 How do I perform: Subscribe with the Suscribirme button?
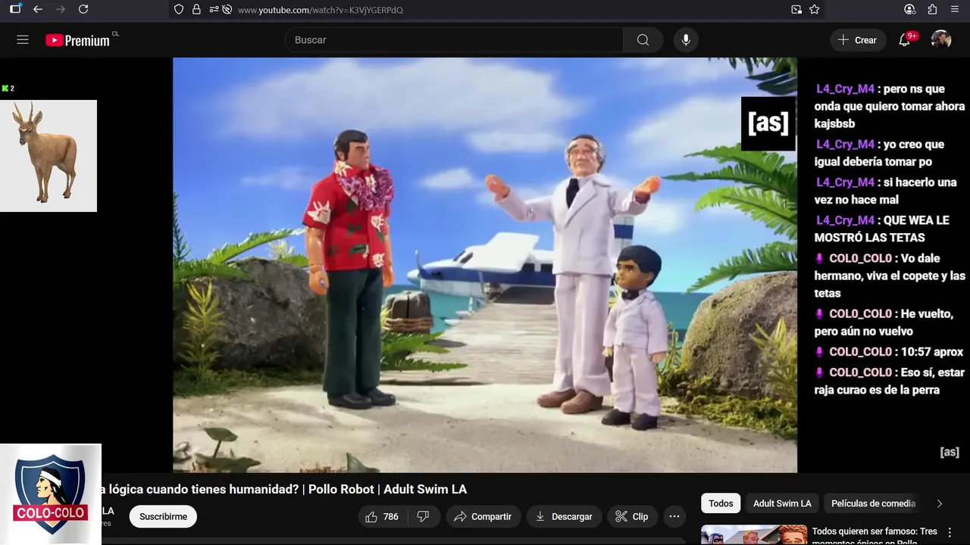coord(163,516)
